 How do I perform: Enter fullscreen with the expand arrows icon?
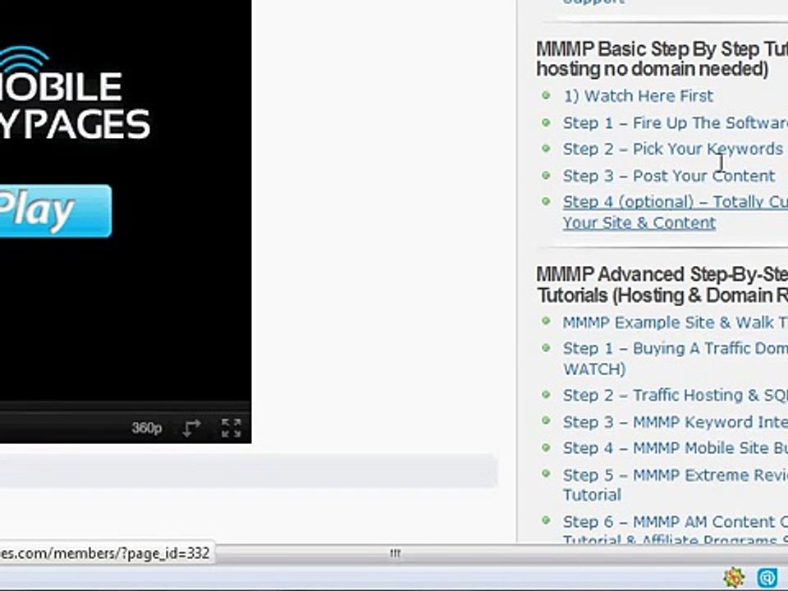tap(231, 428)
